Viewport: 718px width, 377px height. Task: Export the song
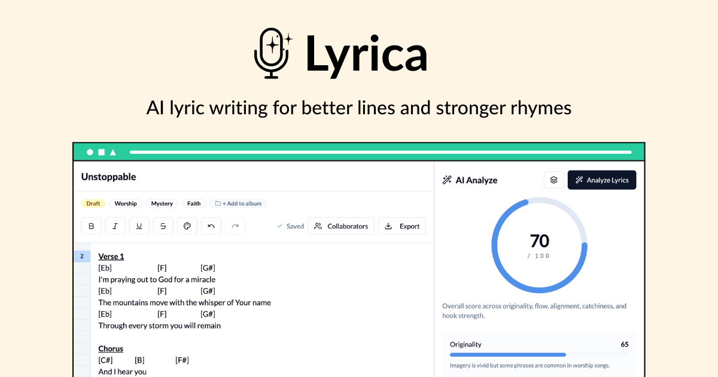401,226
